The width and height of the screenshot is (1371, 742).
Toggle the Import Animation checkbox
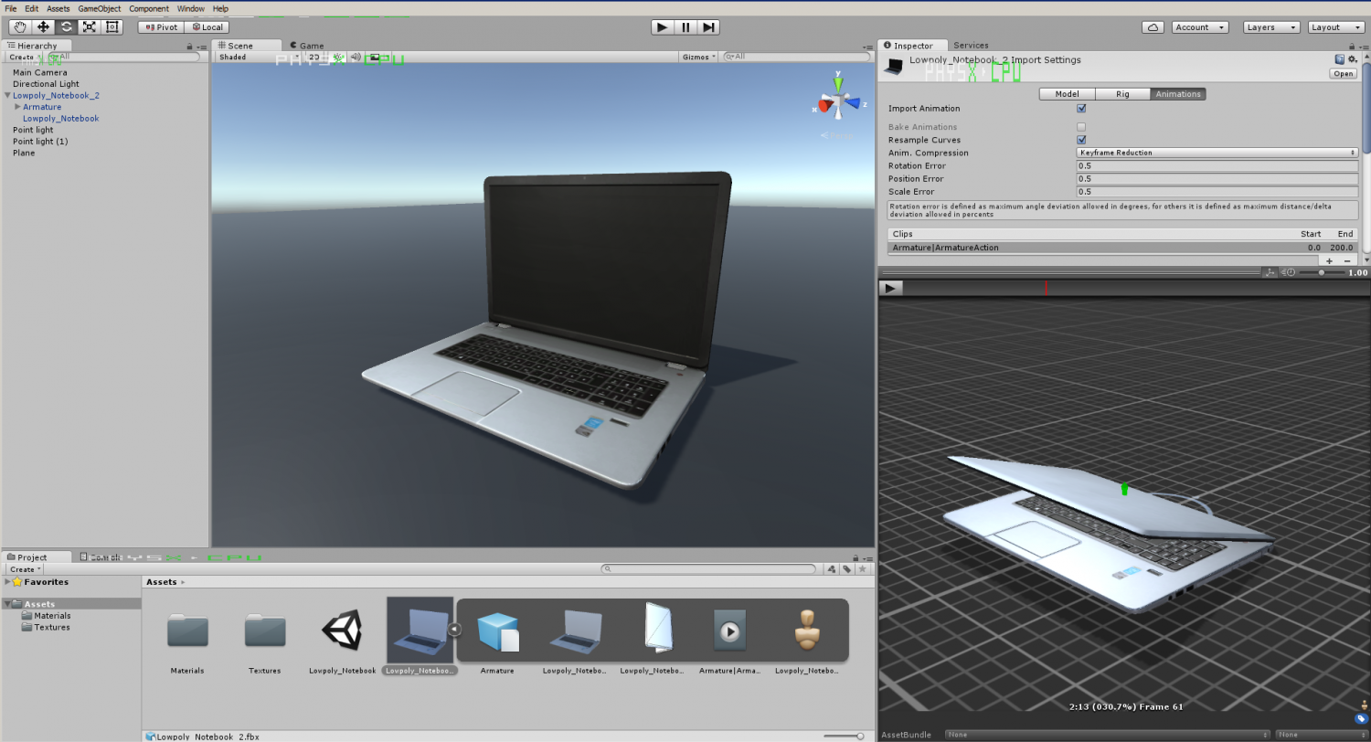pyautogui.click(x=1081, y=109)
